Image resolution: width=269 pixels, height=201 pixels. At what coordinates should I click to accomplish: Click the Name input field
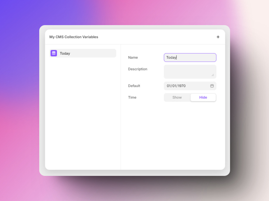pos(190,58)
